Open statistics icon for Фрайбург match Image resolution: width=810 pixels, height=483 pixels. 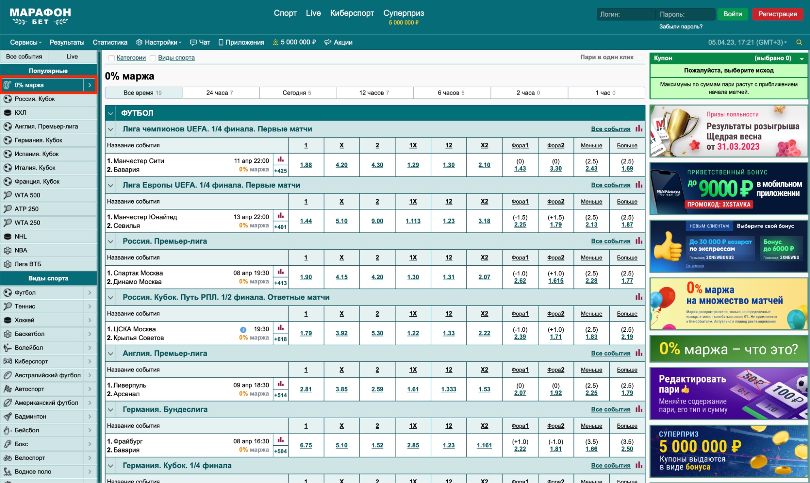[280, 439]
